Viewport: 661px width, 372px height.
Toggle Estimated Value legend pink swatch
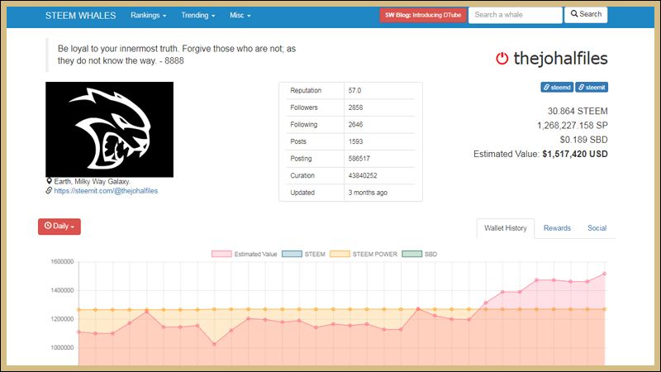(221, 254)
